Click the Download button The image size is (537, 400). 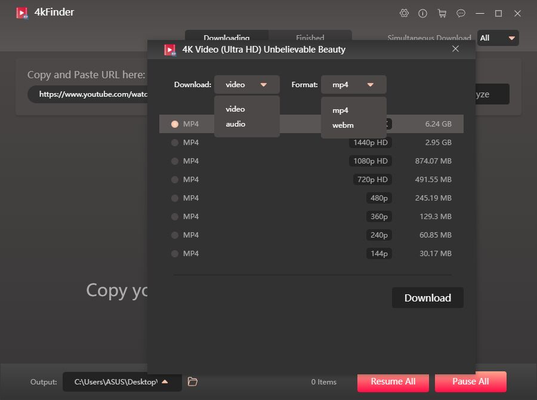[428, 298]
